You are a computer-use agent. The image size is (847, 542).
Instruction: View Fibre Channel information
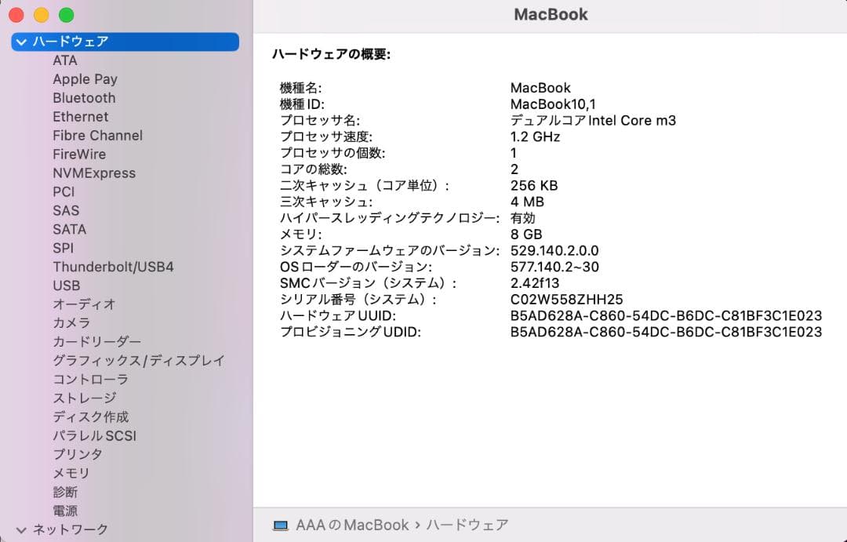(x=97, y=135)
